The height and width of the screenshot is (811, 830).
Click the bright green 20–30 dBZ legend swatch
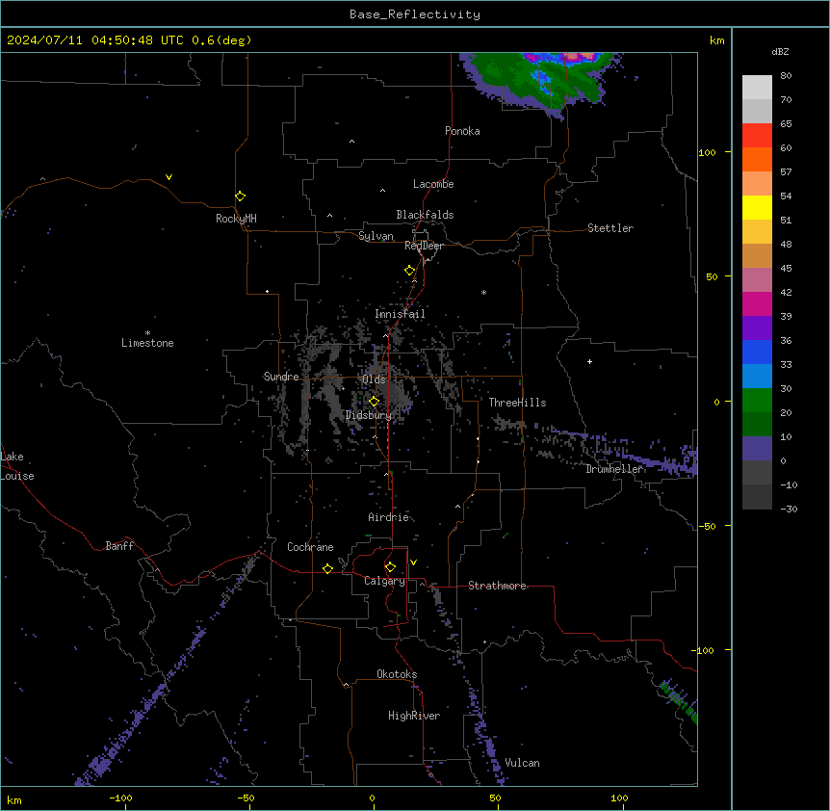click(757, 401)
